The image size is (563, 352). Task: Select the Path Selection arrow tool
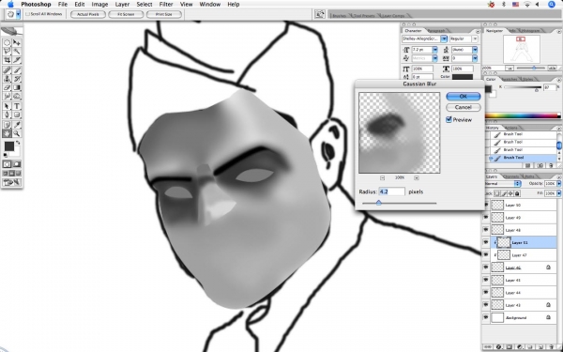[x=7, y=106]
